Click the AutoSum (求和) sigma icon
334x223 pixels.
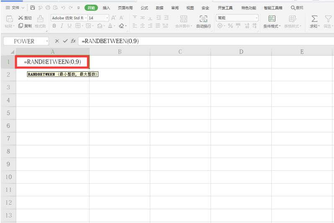click(314, 19)
